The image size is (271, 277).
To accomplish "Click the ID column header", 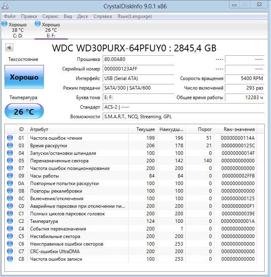I will coord(21,129).
